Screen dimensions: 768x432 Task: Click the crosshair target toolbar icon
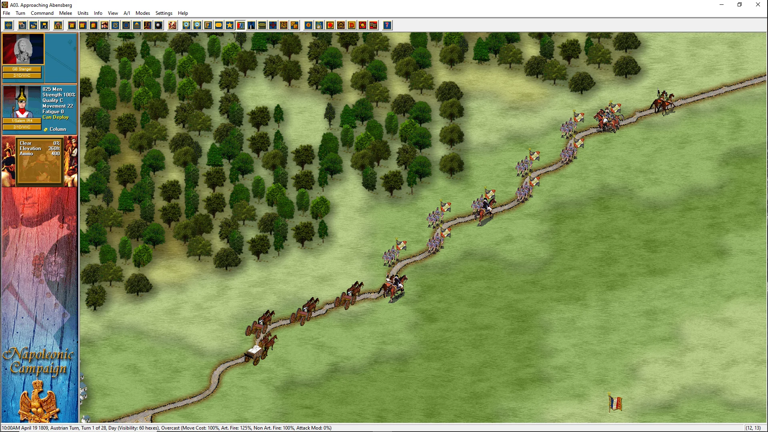[8, 25]
